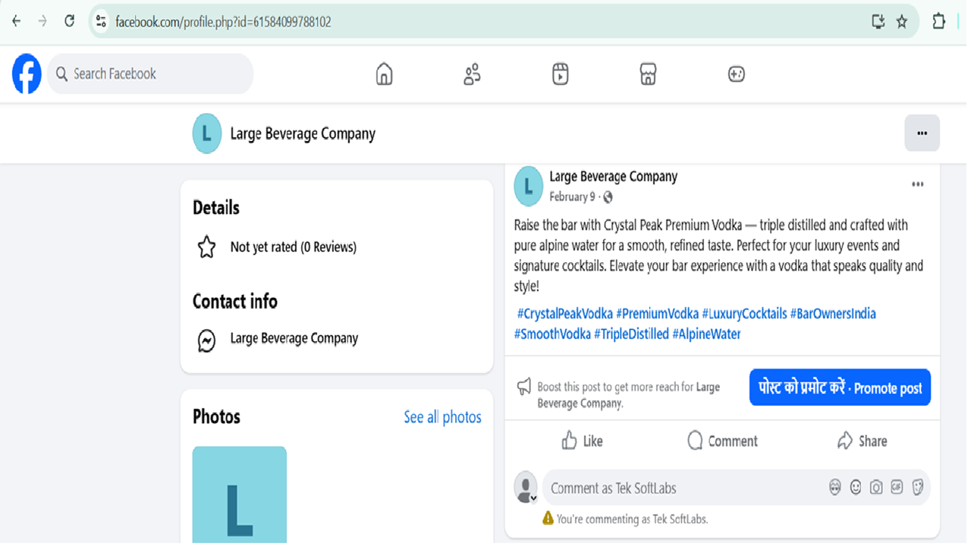Open sticker picker in comment box
The height and width of the screenshot is (546, 971).
[918, 488]
